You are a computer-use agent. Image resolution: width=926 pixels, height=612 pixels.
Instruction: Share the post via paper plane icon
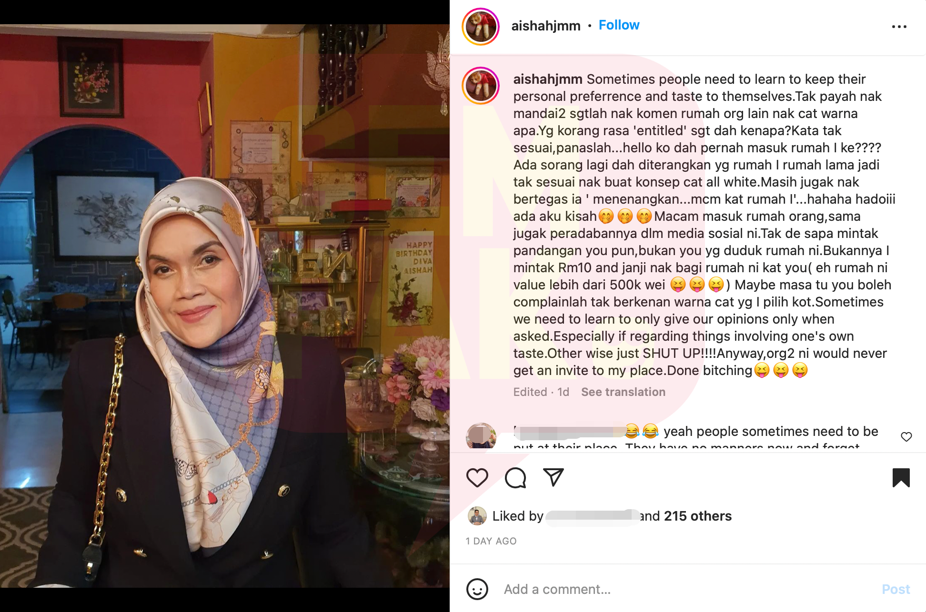(553, 477)
